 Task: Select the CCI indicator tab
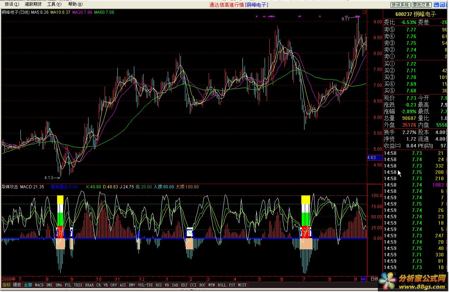coord(193,285)
